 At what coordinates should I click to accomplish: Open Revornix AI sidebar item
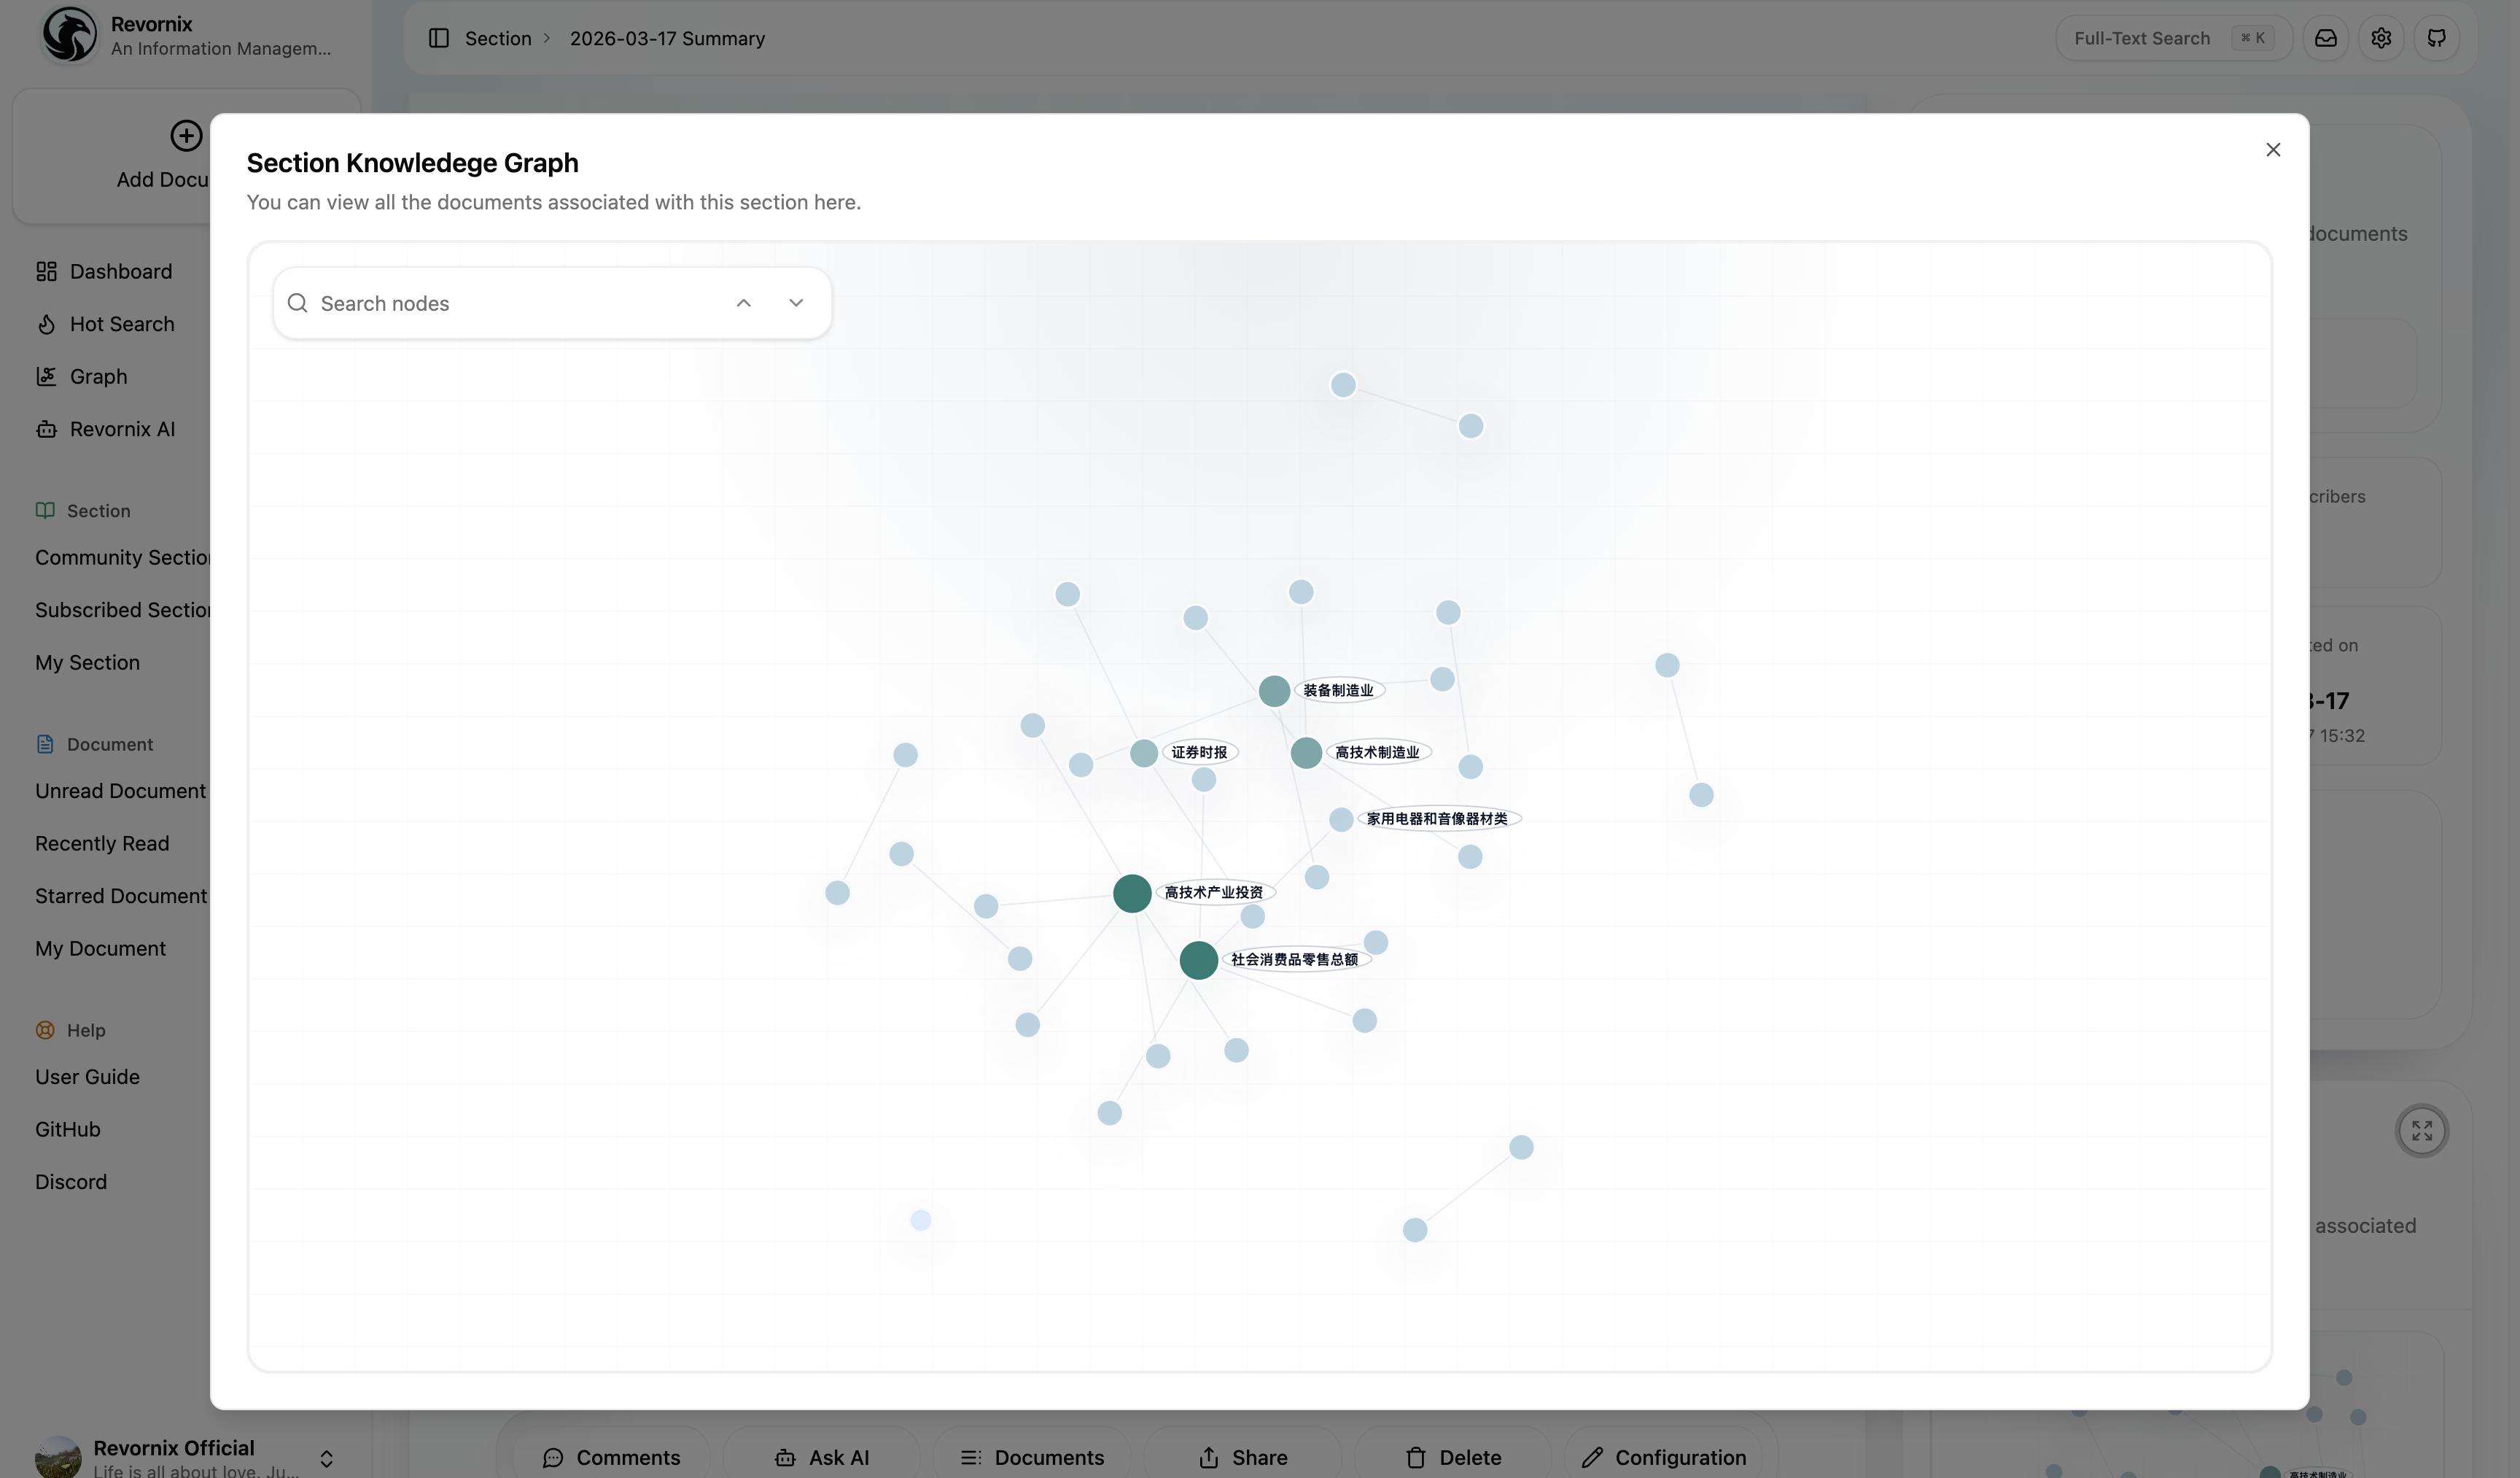pos(122,429)
